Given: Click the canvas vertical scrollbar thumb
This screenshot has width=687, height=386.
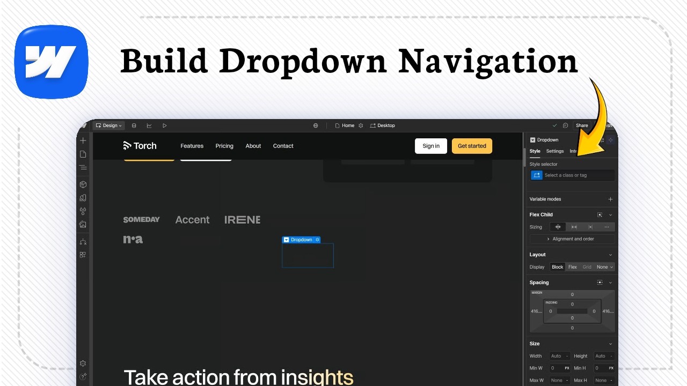Looking at the screenshot, I should click(524, 157).
